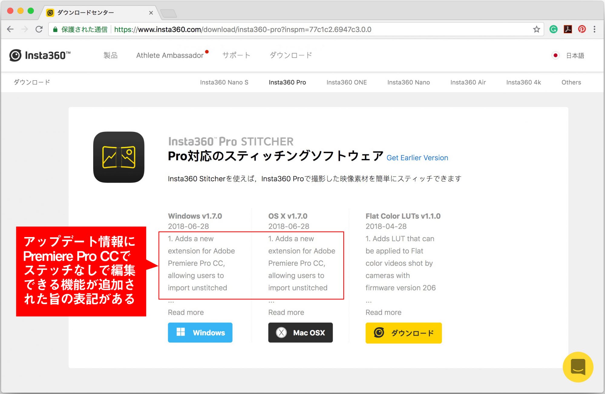605x394 pixels.
Task: Open the yellow chat support bubble
Action: click(578, 367)
